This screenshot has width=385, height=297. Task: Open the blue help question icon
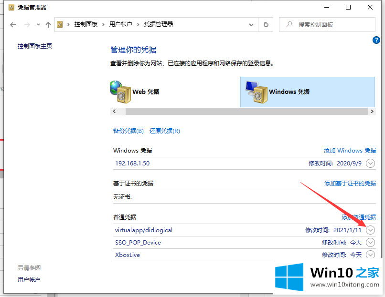click(x=376, y=40)
